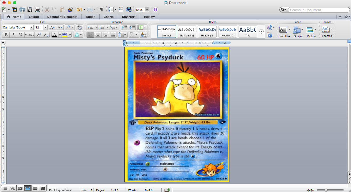The image size is (351, 192).
Task: Click the ribbon settings gear icon
Action: tap(346, 16)
